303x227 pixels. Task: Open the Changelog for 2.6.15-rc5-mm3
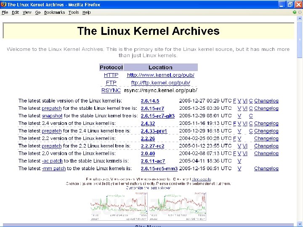click(266, 169)
